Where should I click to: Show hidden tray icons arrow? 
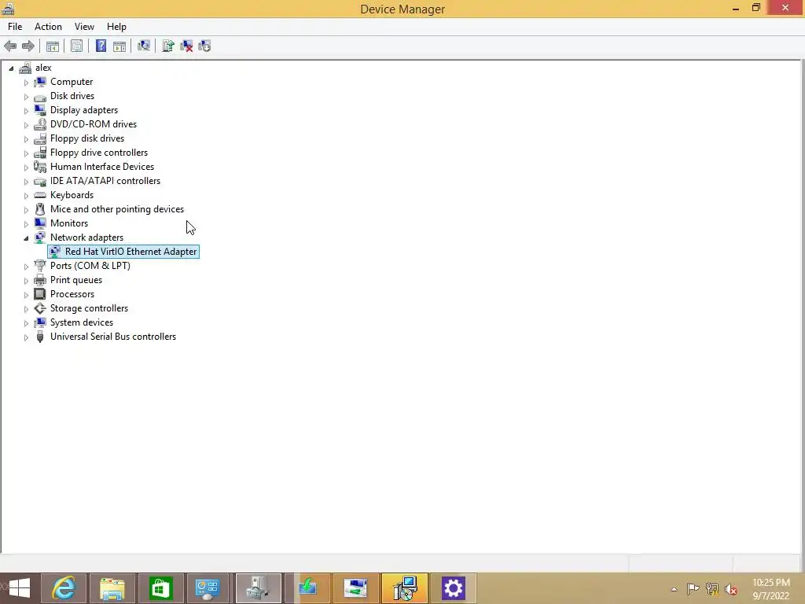pos(674,589)
